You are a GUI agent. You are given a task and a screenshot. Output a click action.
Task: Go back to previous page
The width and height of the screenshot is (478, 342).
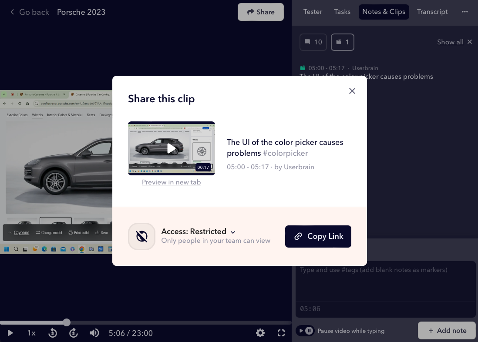point(30,12)
